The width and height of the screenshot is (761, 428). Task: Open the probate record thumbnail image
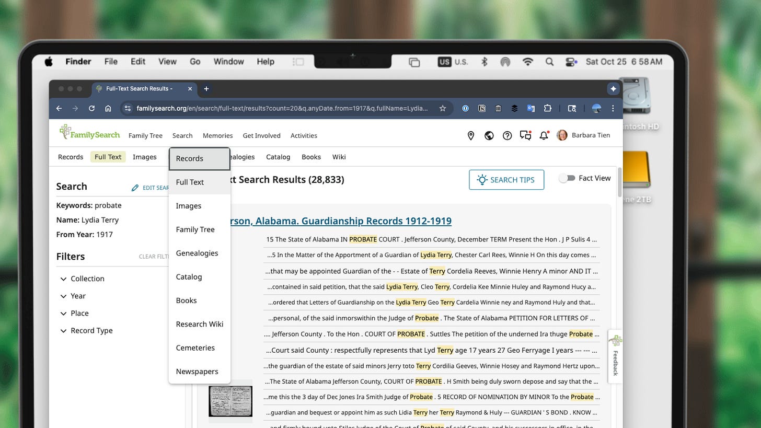230,401
